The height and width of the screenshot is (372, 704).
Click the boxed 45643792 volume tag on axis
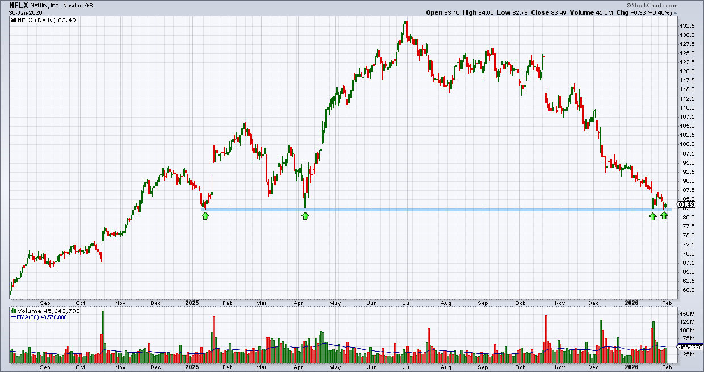pyautogui.click(x=691, y=346)
